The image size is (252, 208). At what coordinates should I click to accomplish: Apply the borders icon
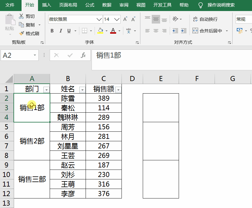(84, 31)
